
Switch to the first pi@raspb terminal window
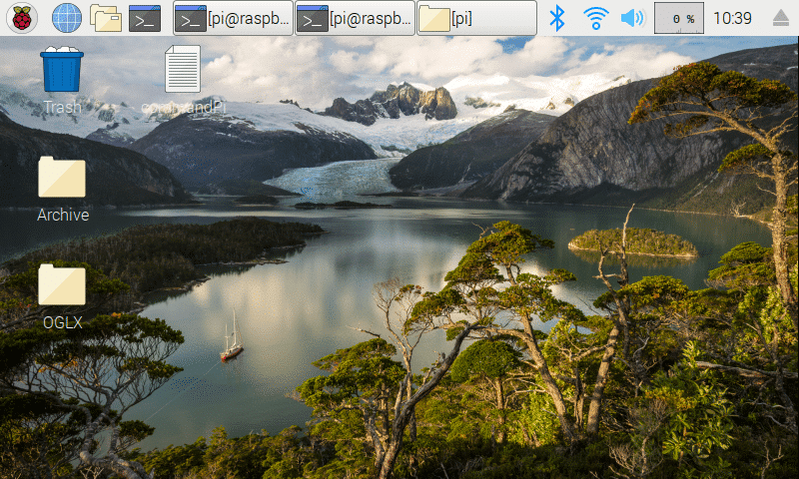point(233,18)
